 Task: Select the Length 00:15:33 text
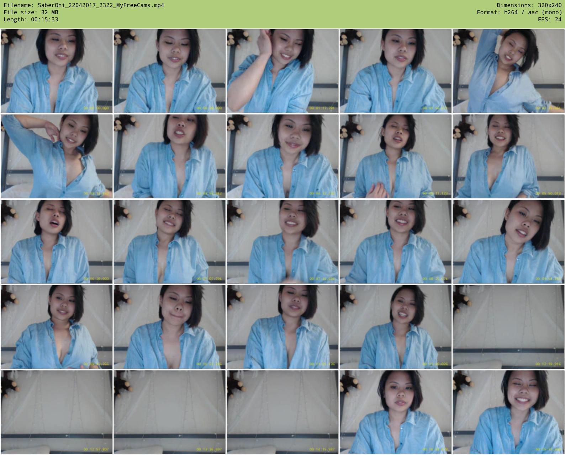(x=31, y=20)
